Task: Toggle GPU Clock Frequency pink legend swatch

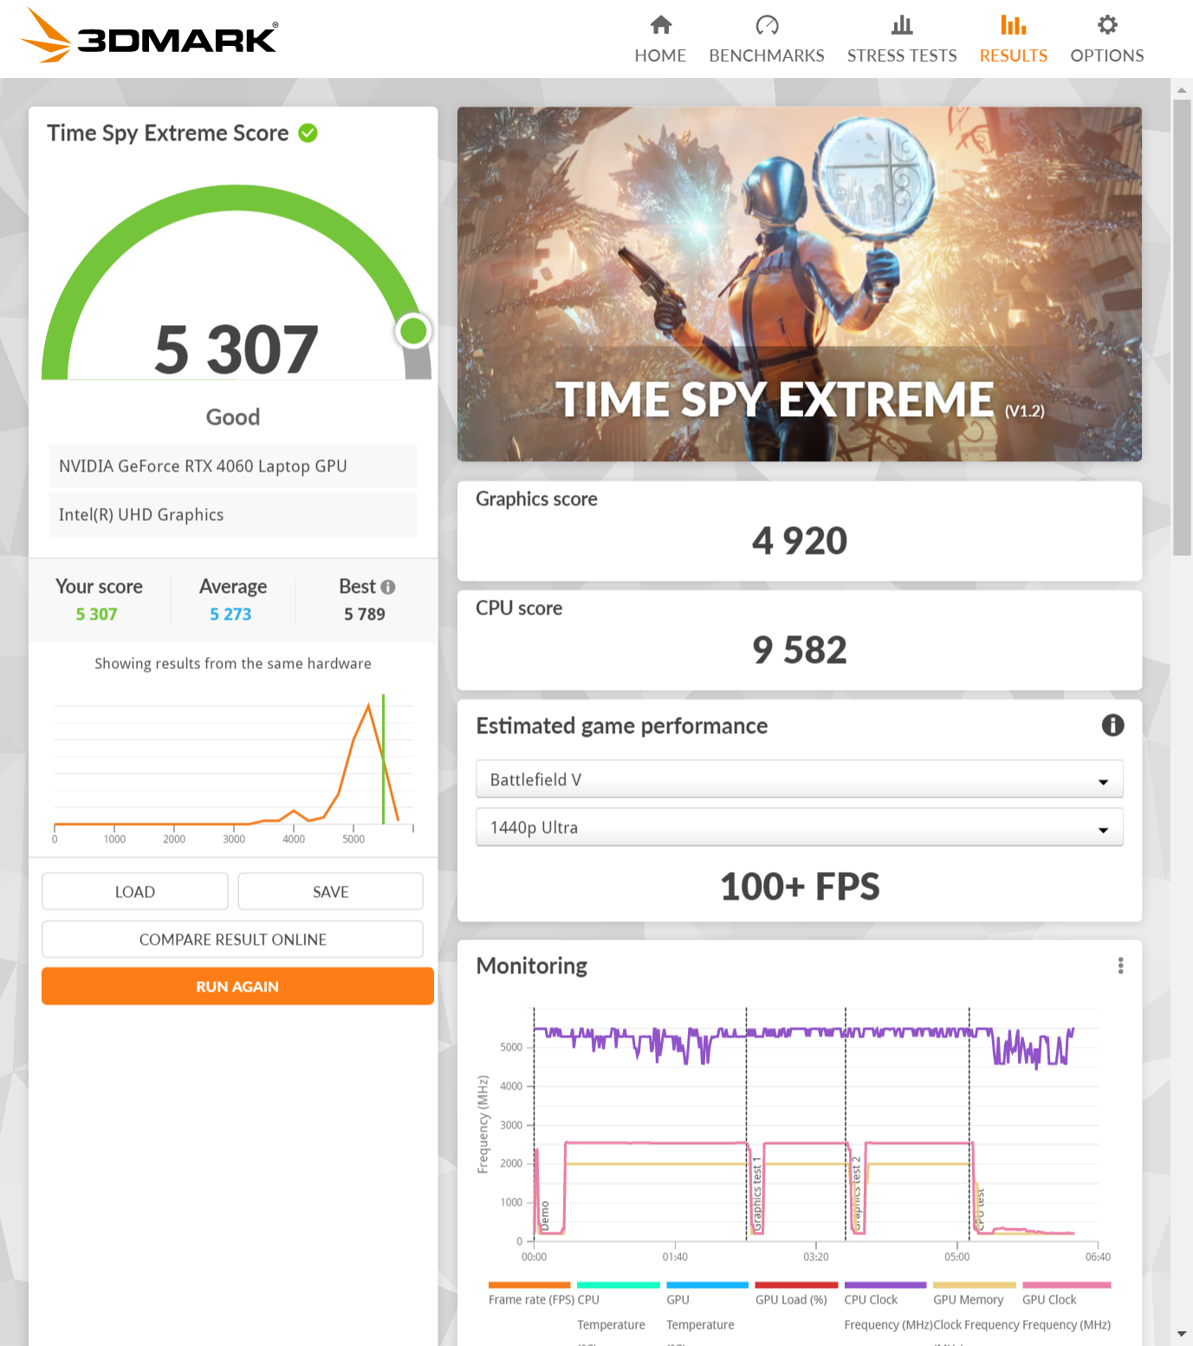Action: click(1067, 1285)
